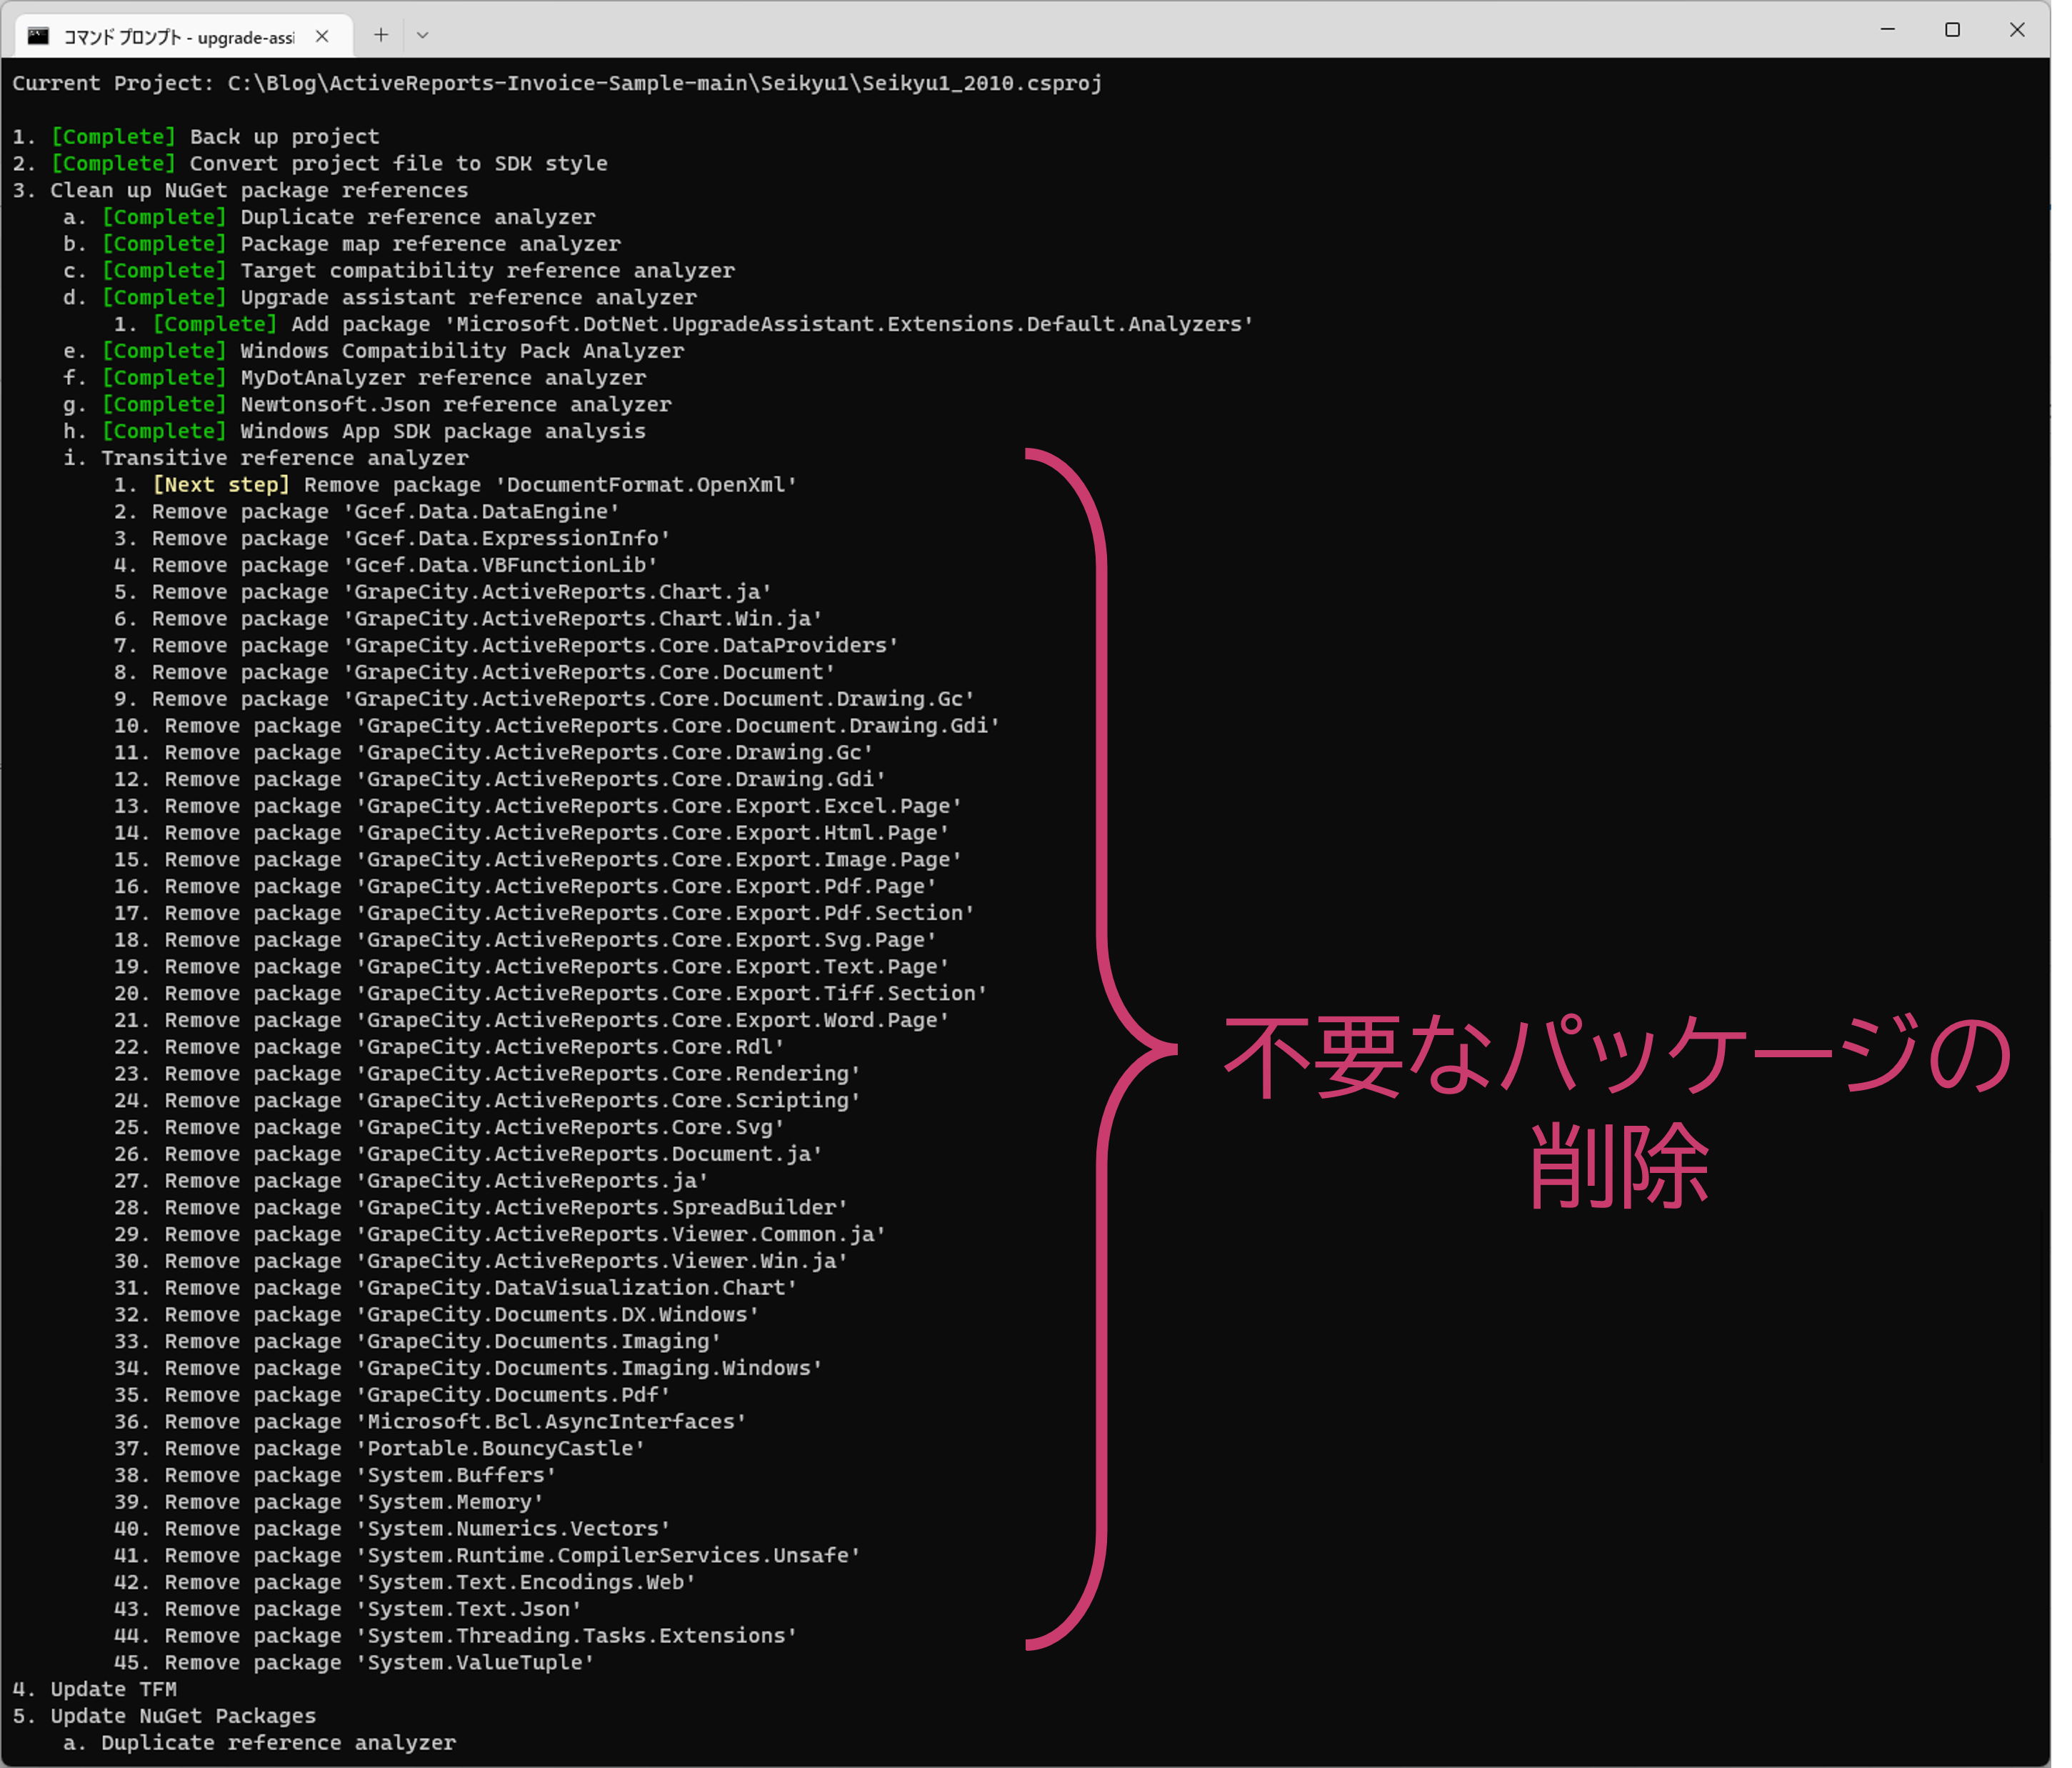Click Remove package 'GrapeCity.ActiveReports.Core.Export.Word.Page' line

531,1021
